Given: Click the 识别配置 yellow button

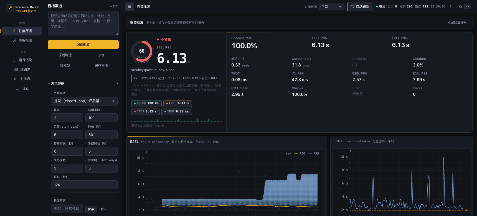Looking at the screenshot, I should click(x=83, y=45).
